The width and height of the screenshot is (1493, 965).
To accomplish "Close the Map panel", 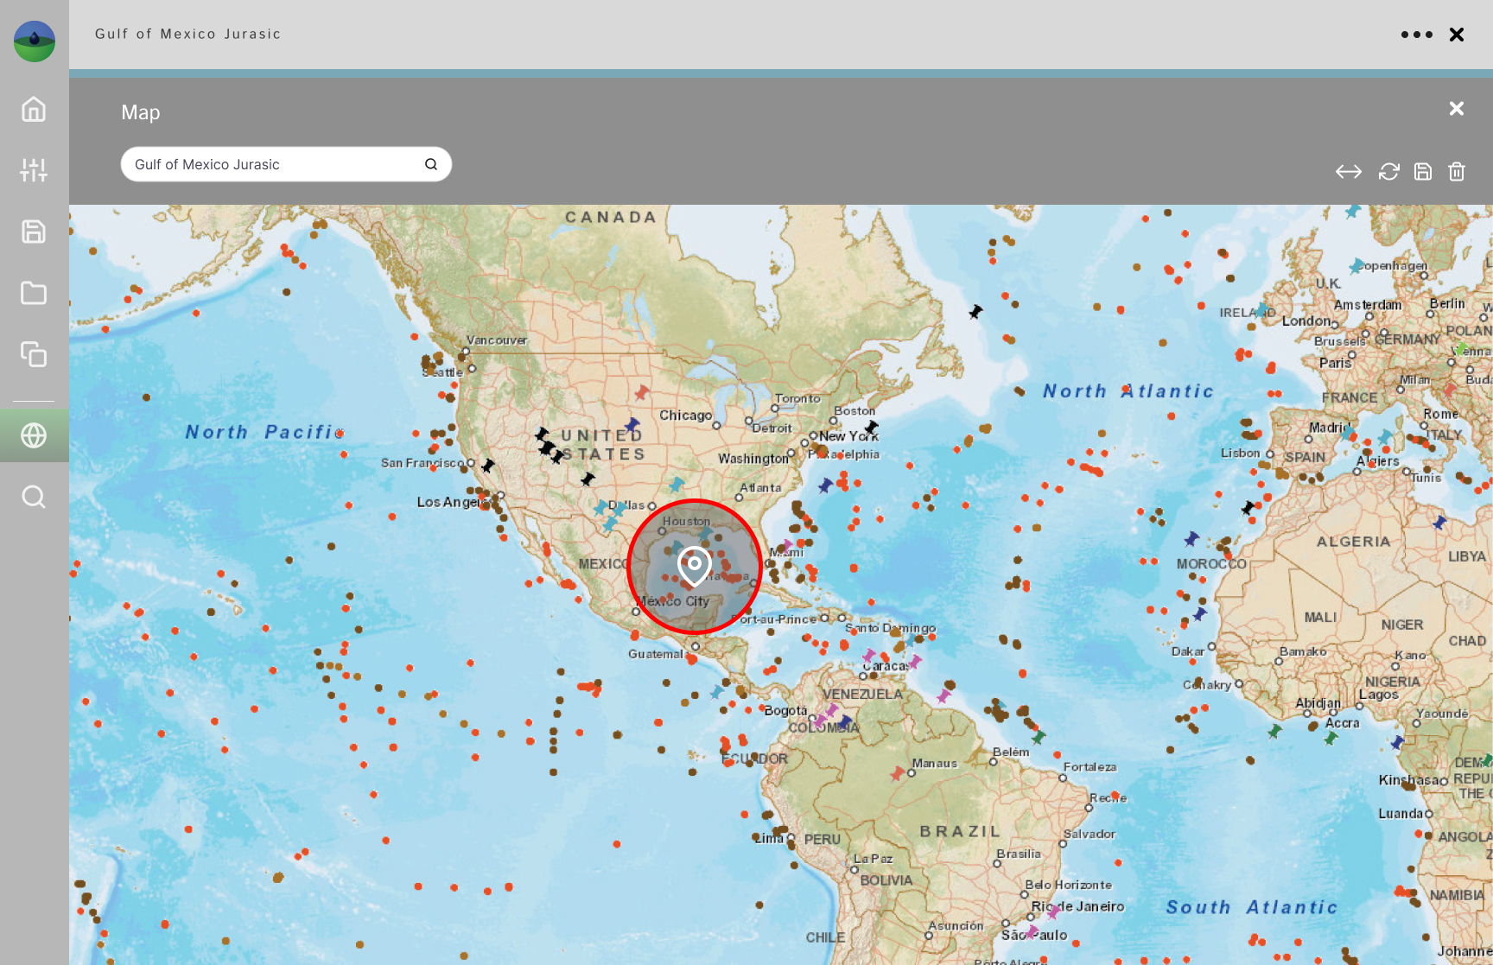I will pos(1457,109).
